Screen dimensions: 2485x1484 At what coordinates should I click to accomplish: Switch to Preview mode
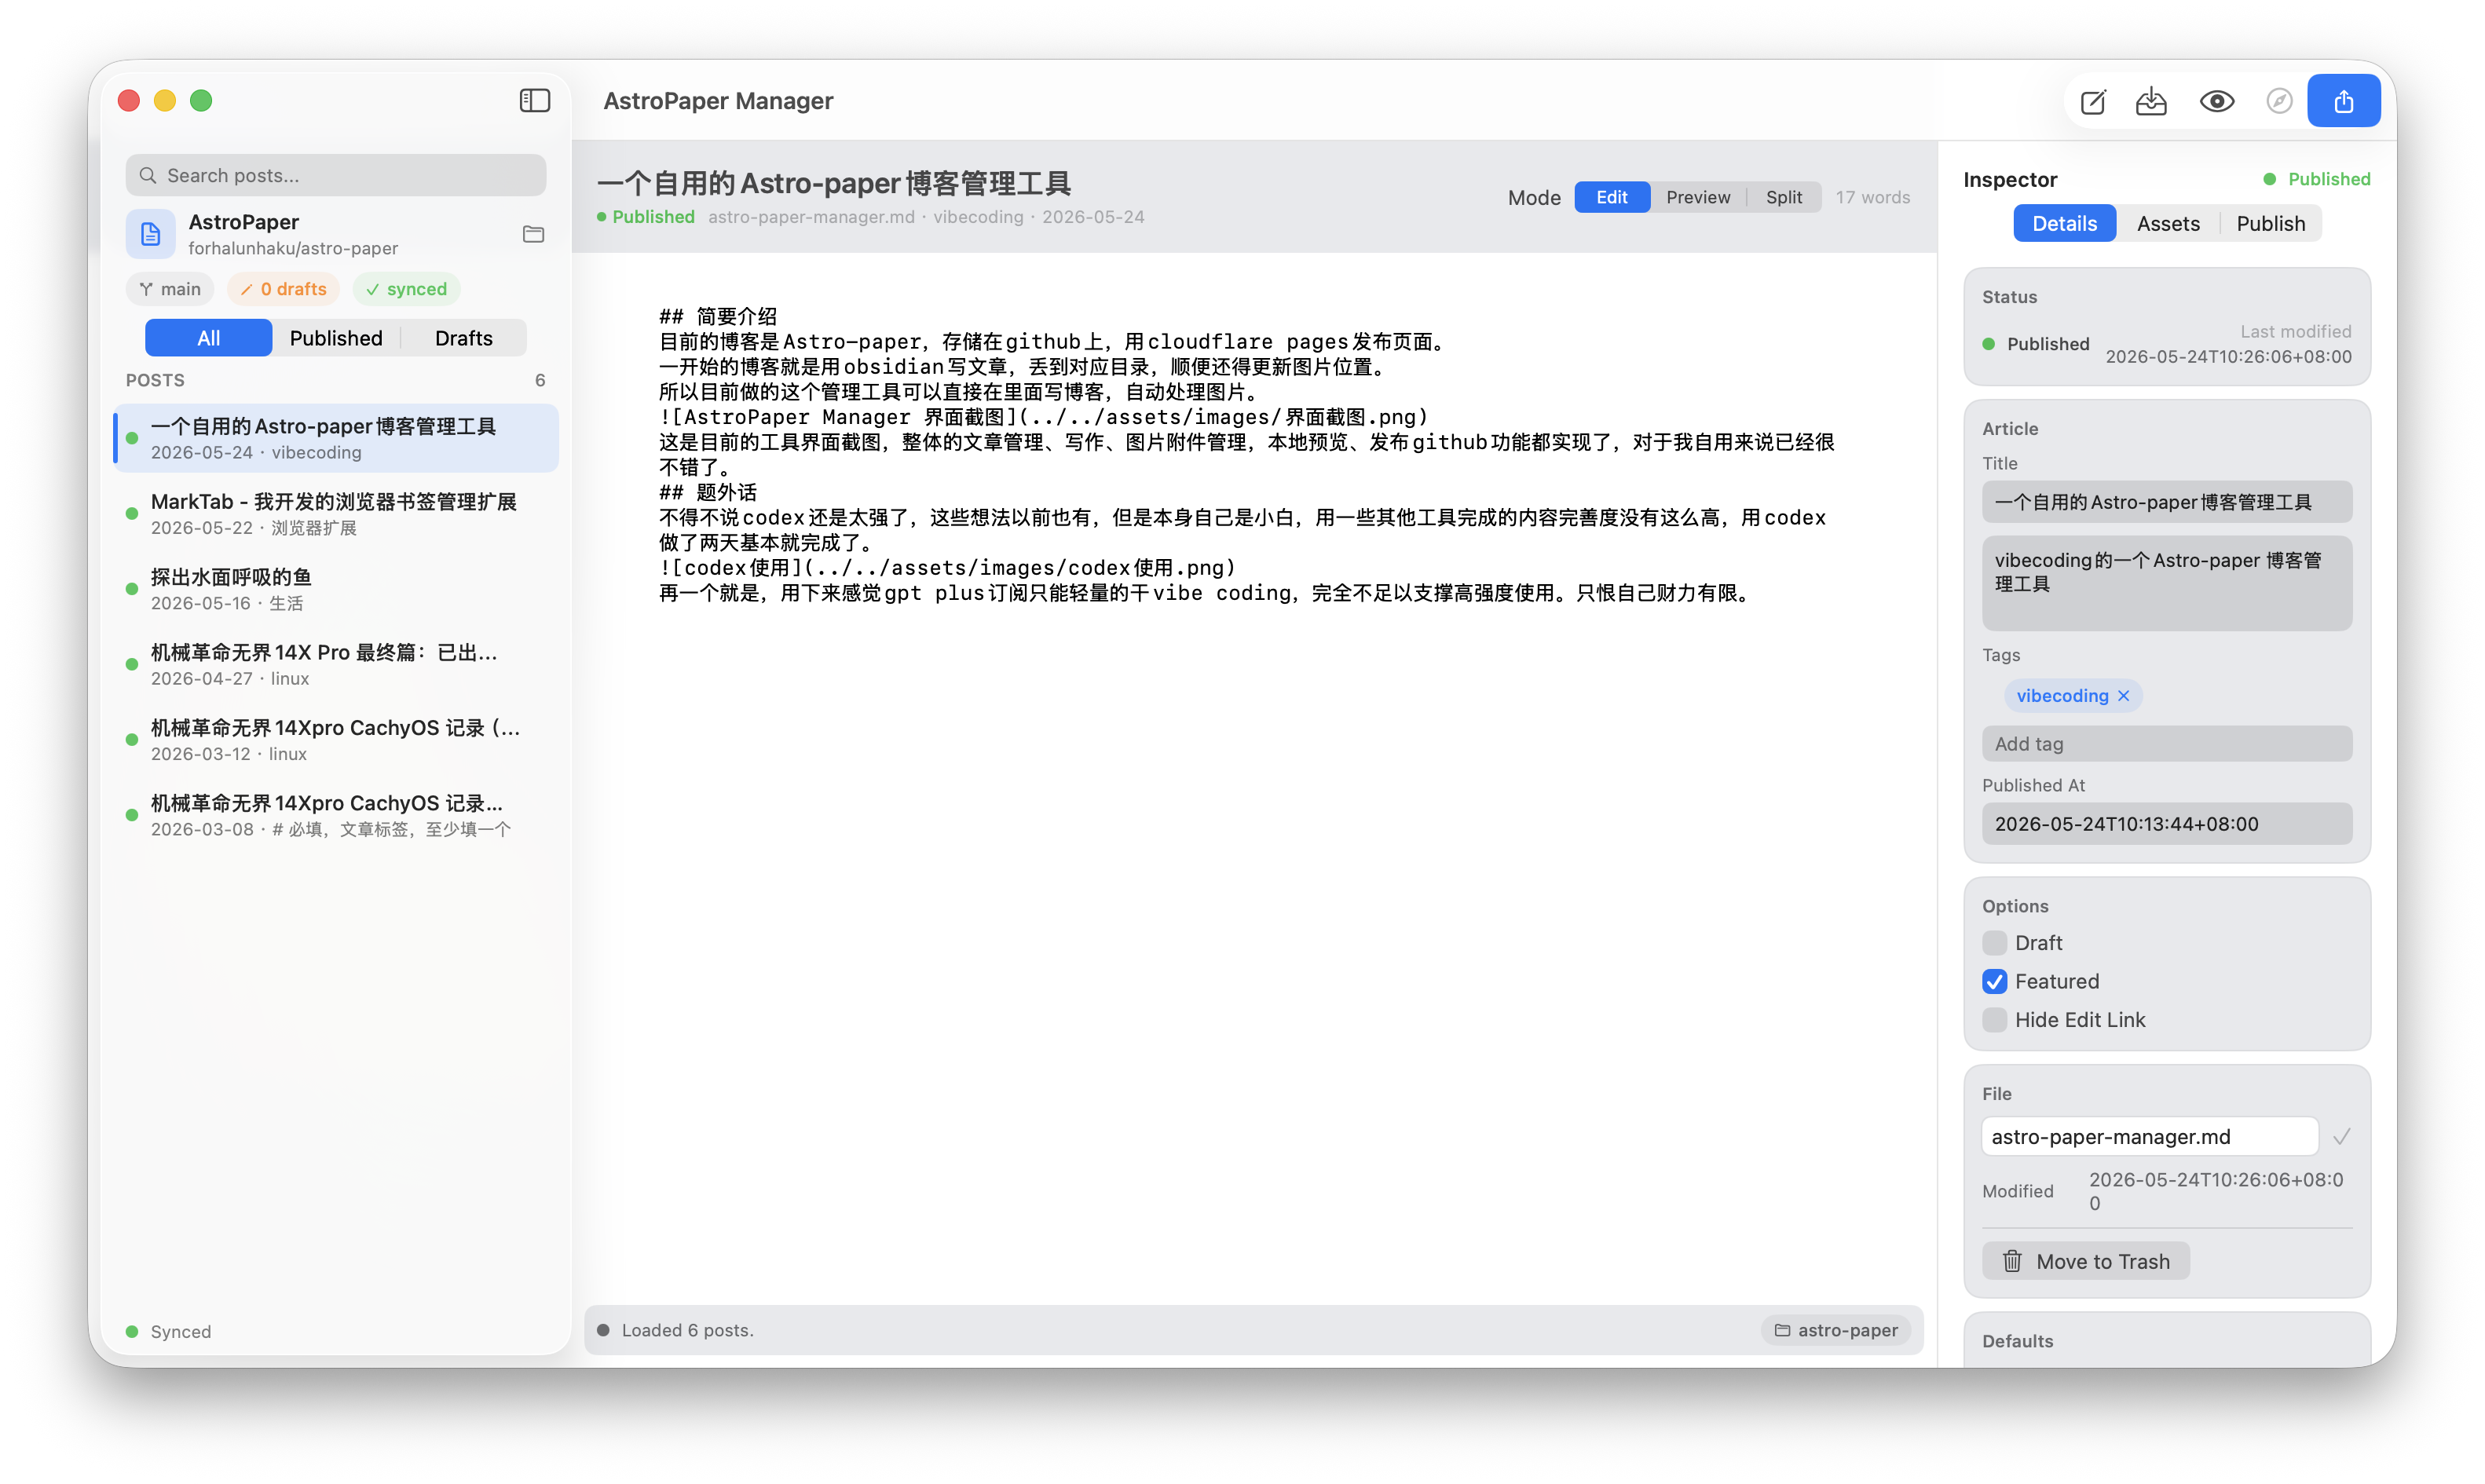(x=1697, y=197)
